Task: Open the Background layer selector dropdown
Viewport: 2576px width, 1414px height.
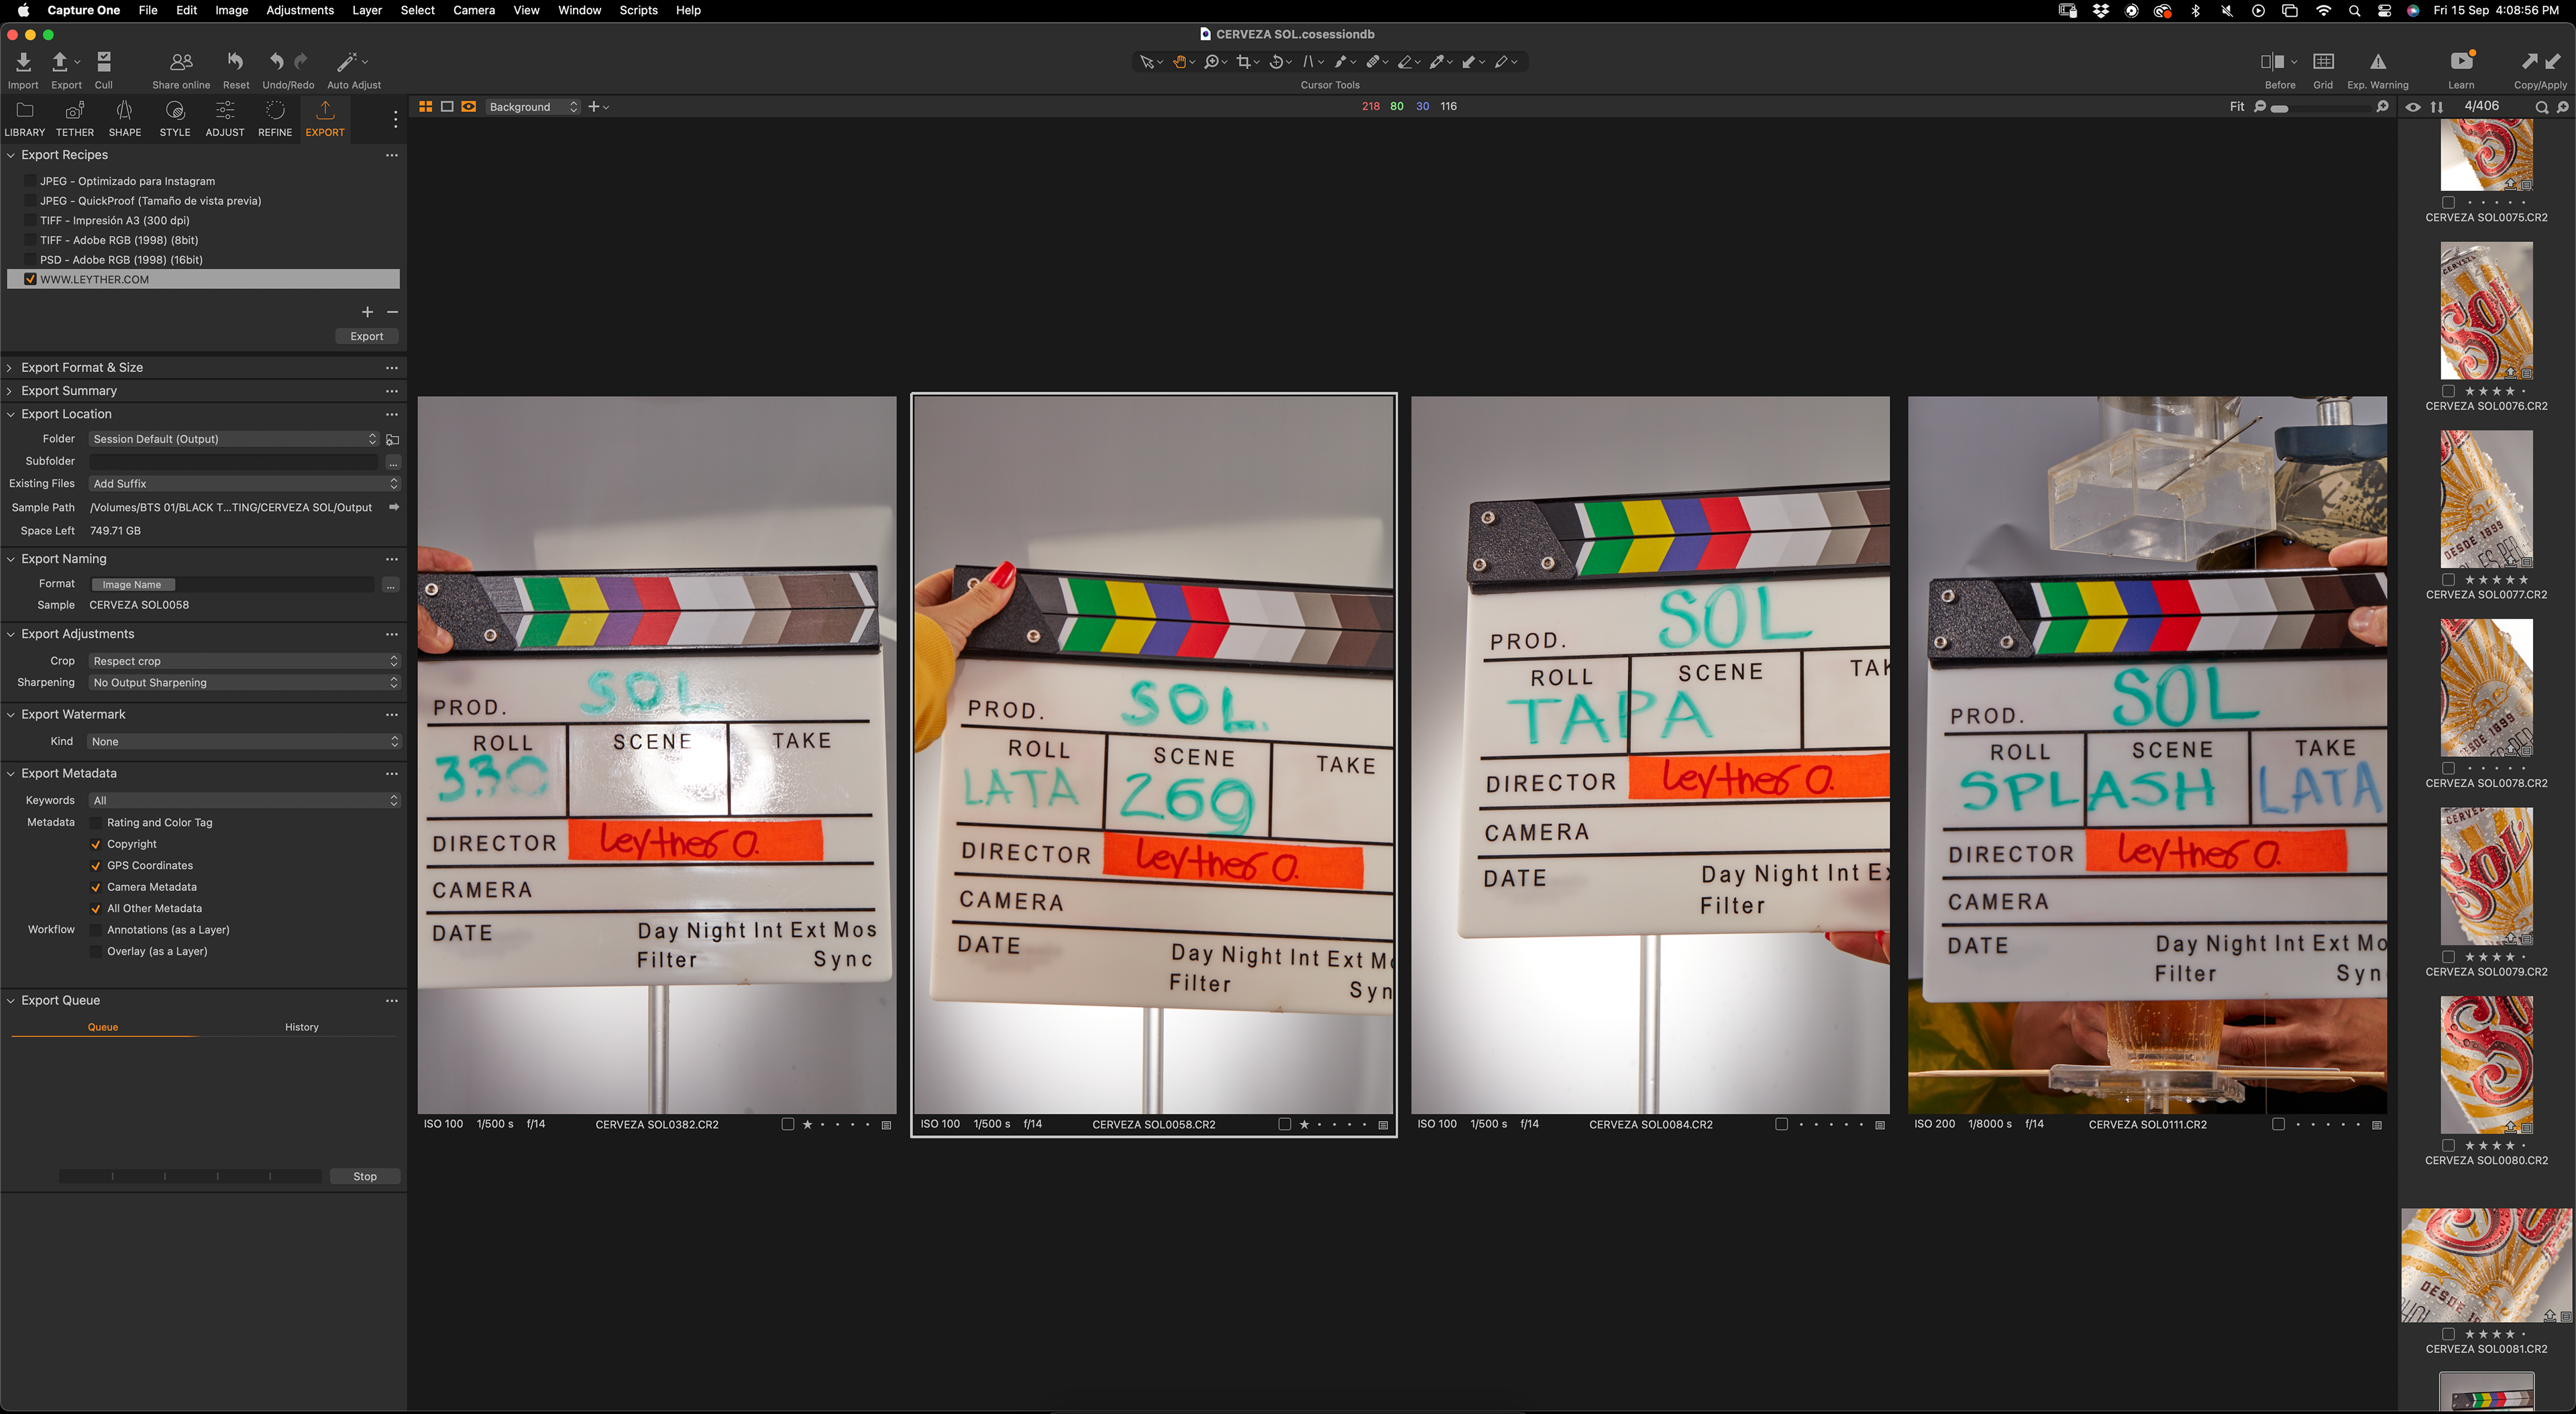Action: (533, 107)
